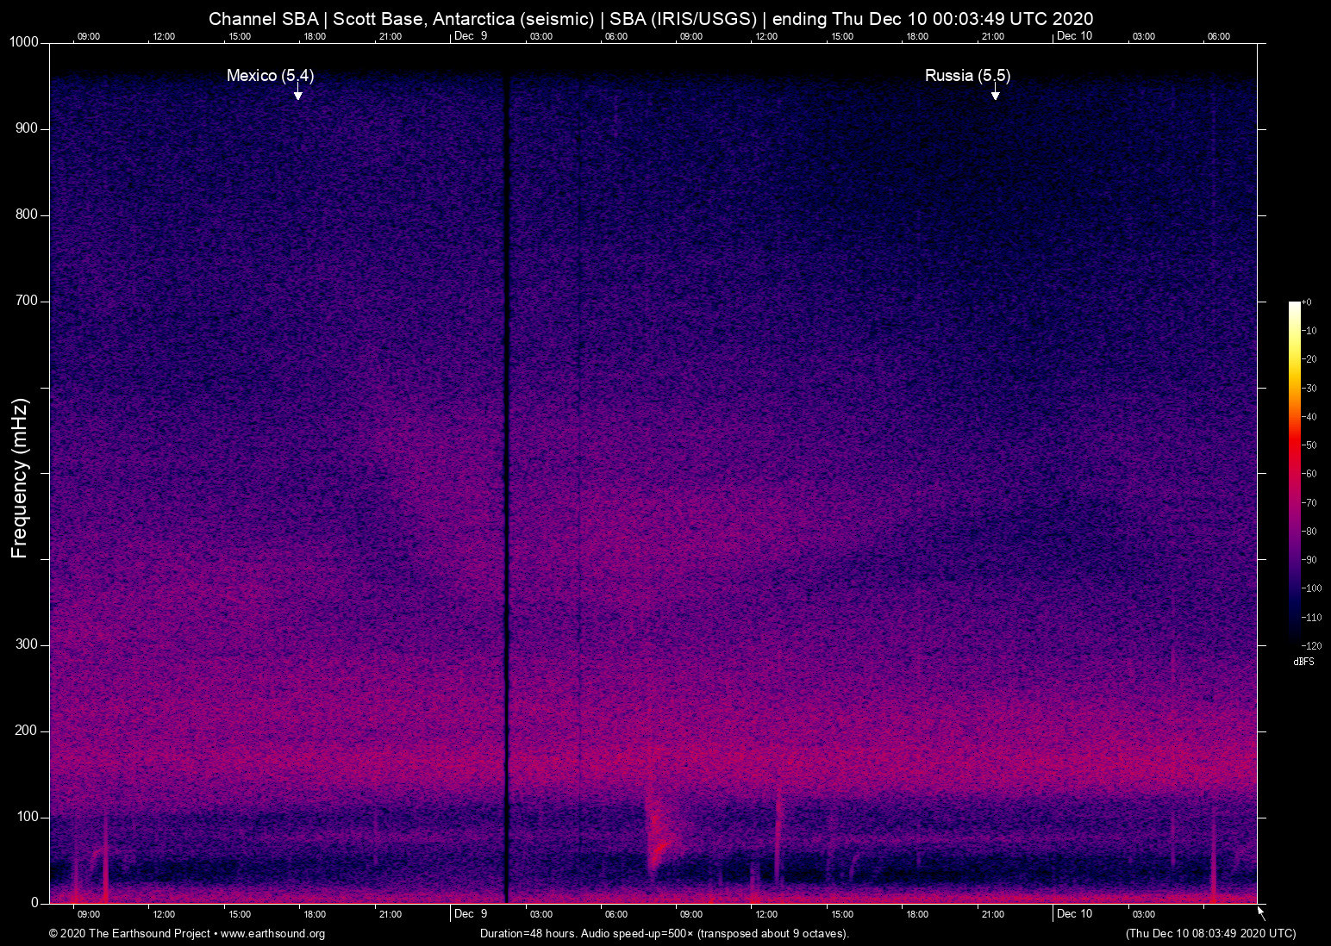
Task: Click the bottom-right Thu Dec 10 08:03:49 timestamp
Action: point(1210,934)
